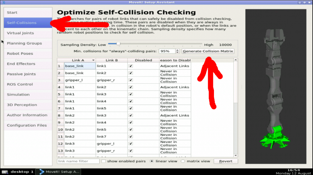Click Generate Collision Matrix button
The width and height of the screenshot is (313, 175).
point(208,51)
